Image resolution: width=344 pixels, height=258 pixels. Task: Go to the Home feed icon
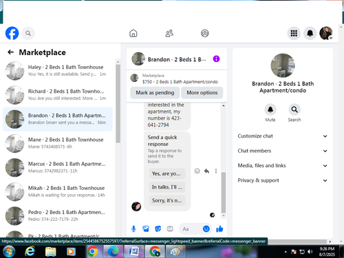coord(133,33)
